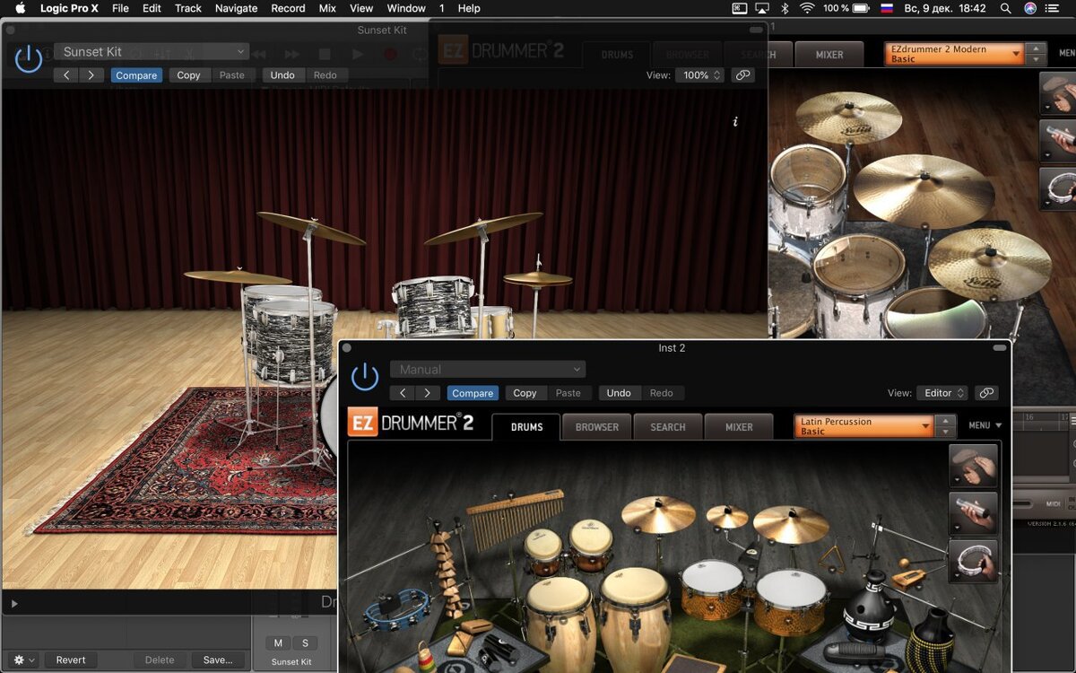This screenshot has height=673, width=1076.
Task: Select the shaker thumbnail in the Modern kit window
Action: (1058, 141)
